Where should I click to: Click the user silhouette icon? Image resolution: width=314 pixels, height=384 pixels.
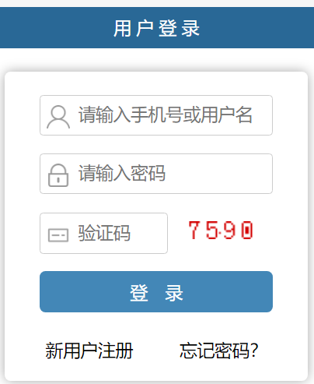tap(58, 117)
